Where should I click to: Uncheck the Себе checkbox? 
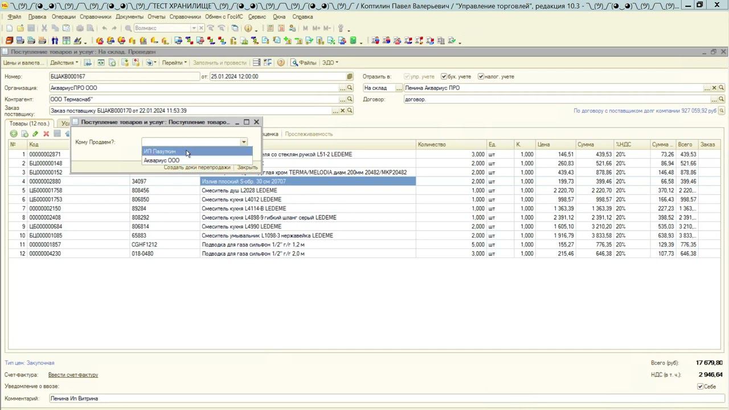701,387
